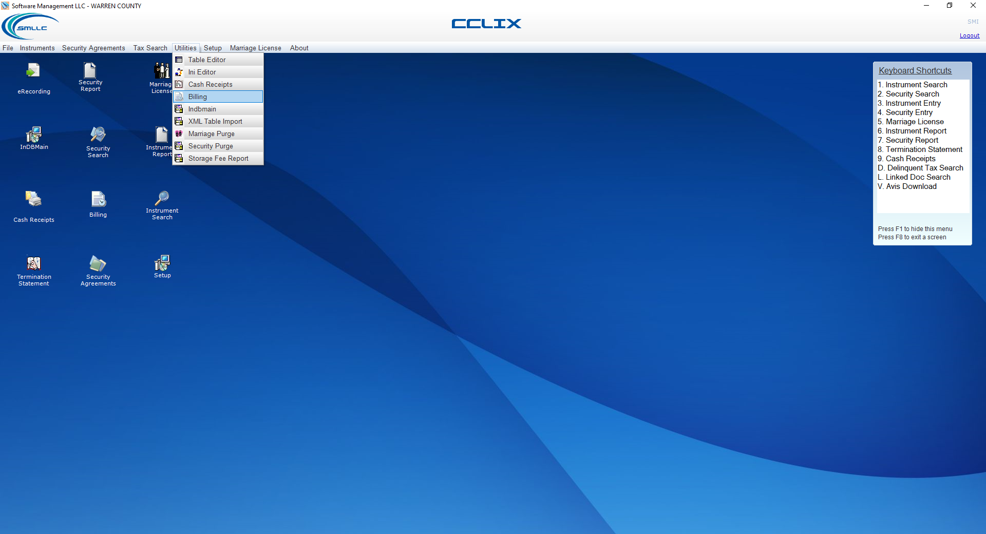Click the SMI user label
986x534 pixels.
point(973,22)
